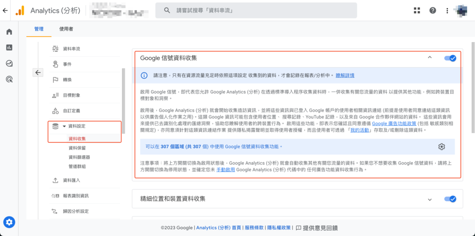The height and width of the screenshot is (236, 475).
Task: Click the 報表識別資訊 icon
Action: (x=55, y=196)
